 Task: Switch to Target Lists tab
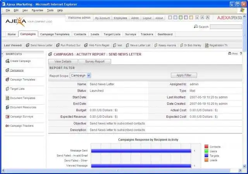tap(112, 34)
